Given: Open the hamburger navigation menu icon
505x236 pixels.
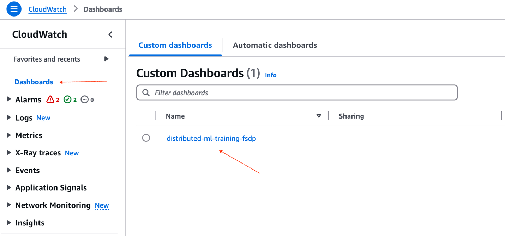Looking at the screenshot, I should [x=13, y=9].
